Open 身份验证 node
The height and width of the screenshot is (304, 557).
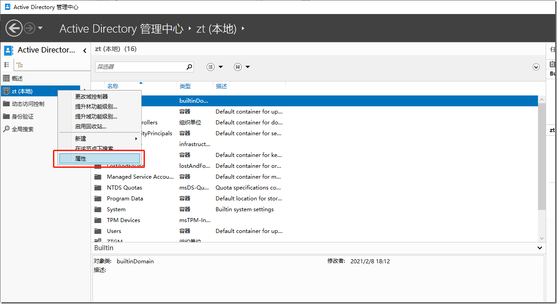point(23,117)
